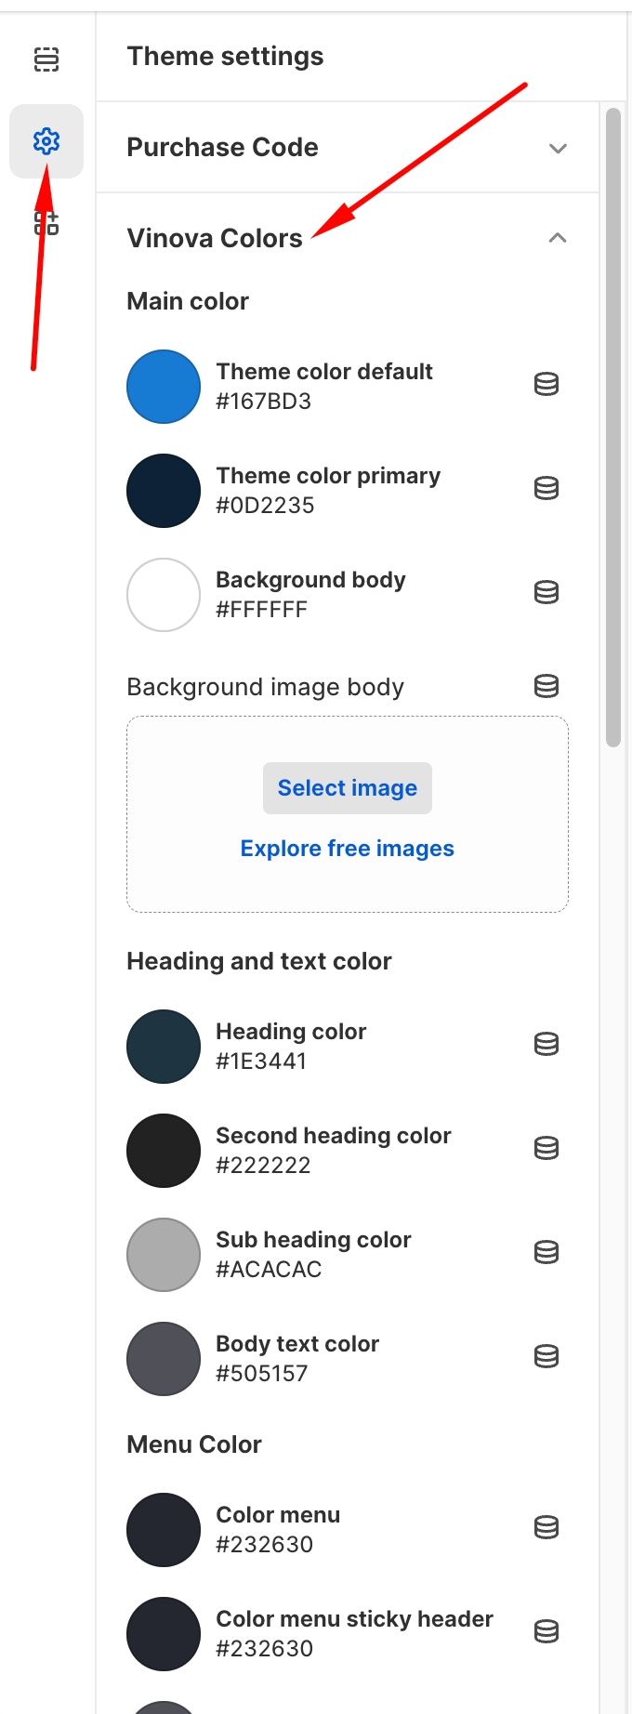Viewport: 632px width, 1714px height.
Task: Change the Second heading color swatch
Action: pyautogui.click(x=164, y=1151)
